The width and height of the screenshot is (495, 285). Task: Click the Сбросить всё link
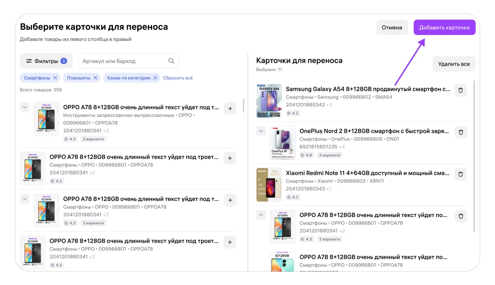coord(178,78)
